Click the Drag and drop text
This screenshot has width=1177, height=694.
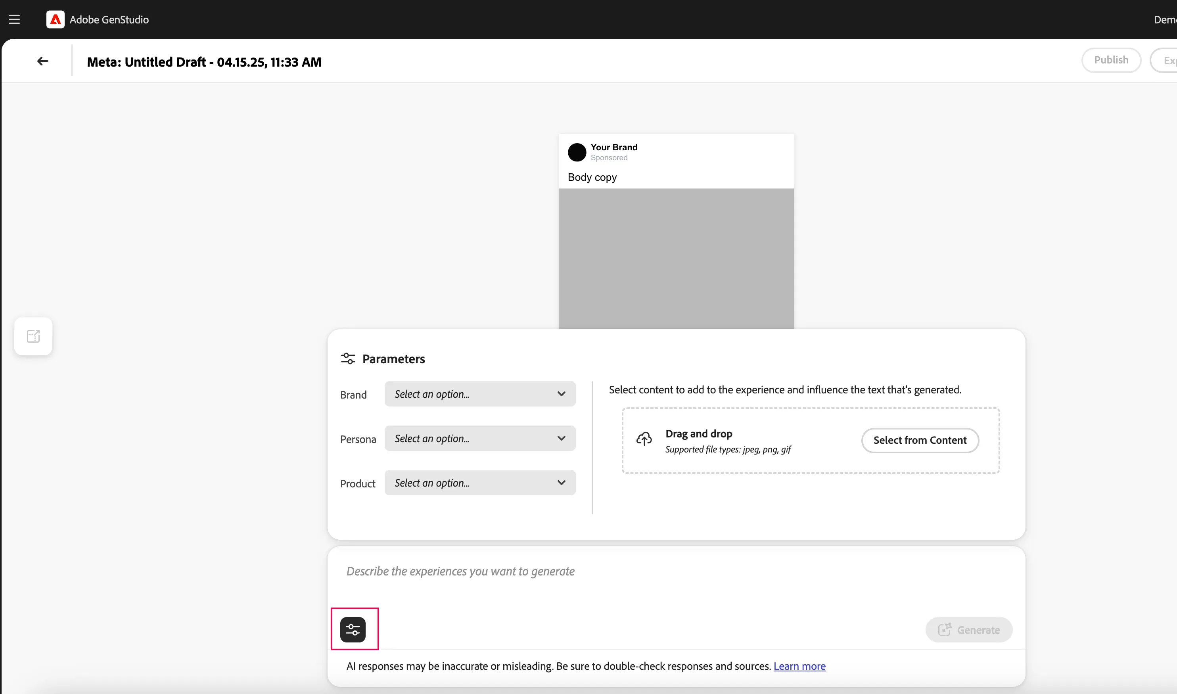pos(699,433)
